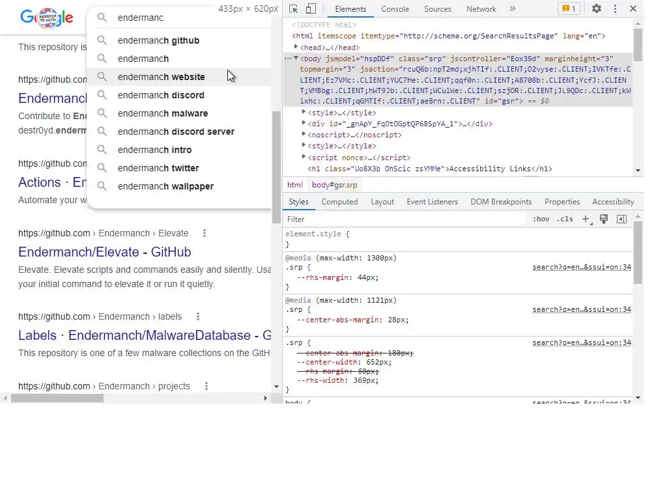Viewport: 667px width, 500px height.
Task: Select the Styles tab
Action: (298, 202)
